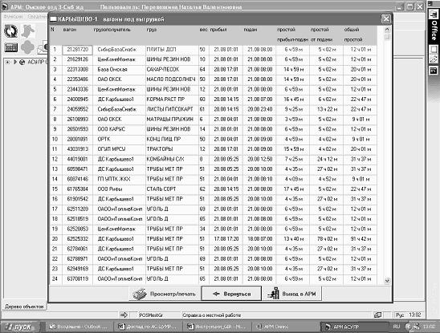Click the ООО КАРУС consignee cell
440x333 pixels.
(120, 129)
